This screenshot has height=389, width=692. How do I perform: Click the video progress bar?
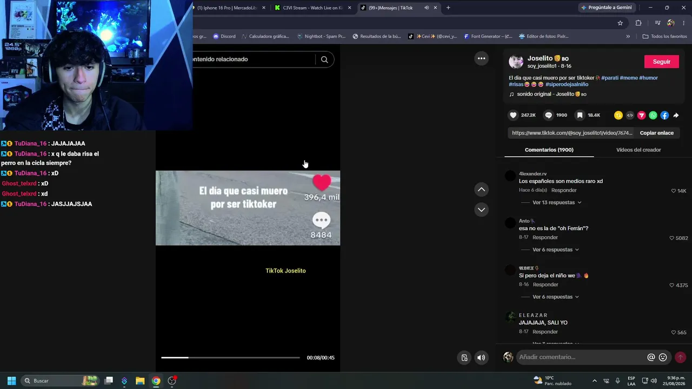[230, 358]
